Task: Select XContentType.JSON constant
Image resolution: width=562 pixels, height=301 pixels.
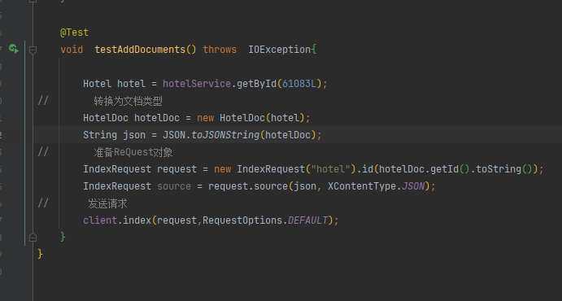Action: coord(376,186)
